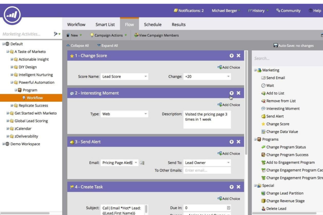
Task: Open Notifications: 2
Action: pyautogui.click(x=189, y=11)
